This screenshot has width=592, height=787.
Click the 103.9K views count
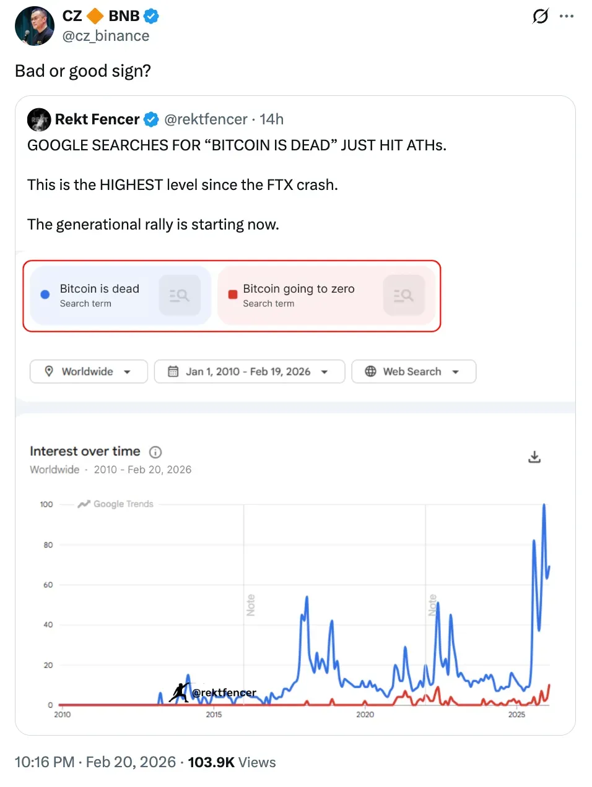[211, 762]
